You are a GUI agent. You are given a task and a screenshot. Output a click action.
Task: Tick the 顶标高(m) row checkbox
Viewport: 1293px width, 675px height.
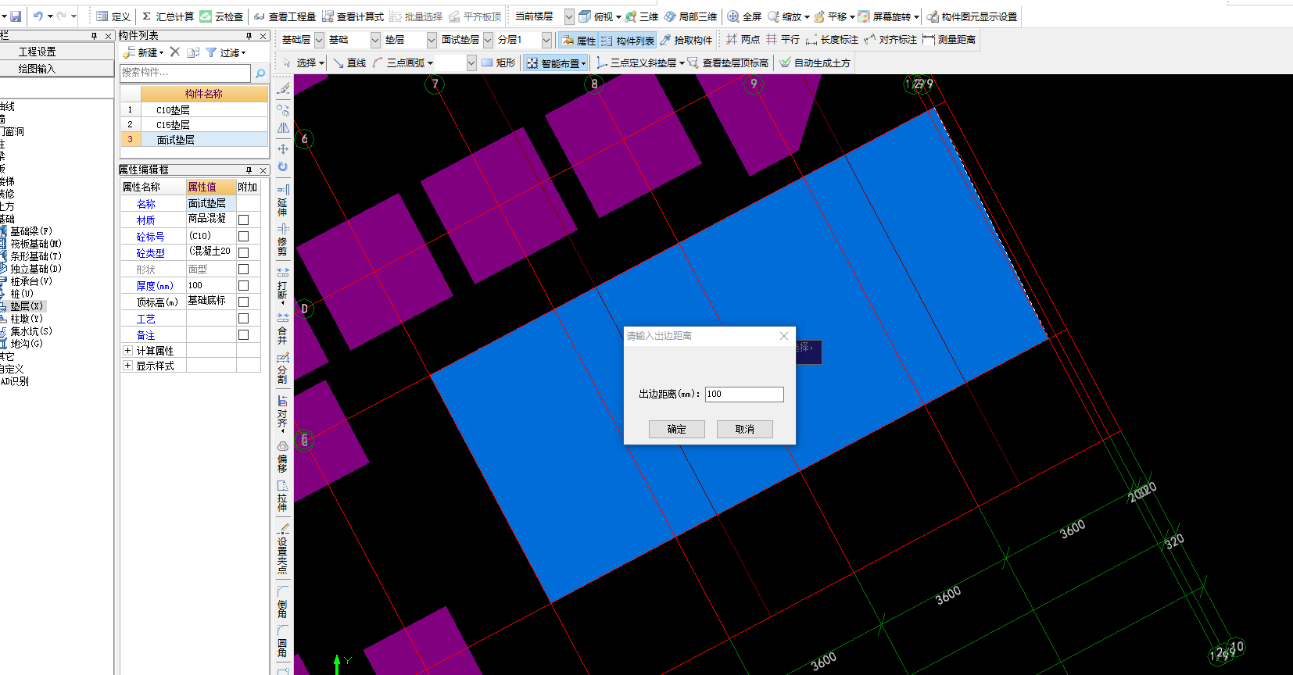click(244, 302)
